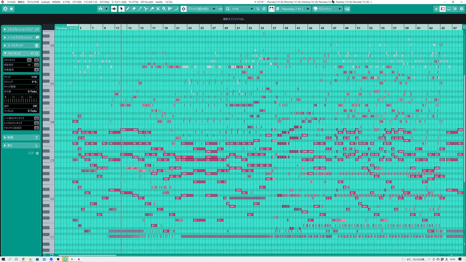
Task: Expand ノートエクスプレッション section
Action: coord(21,37)
